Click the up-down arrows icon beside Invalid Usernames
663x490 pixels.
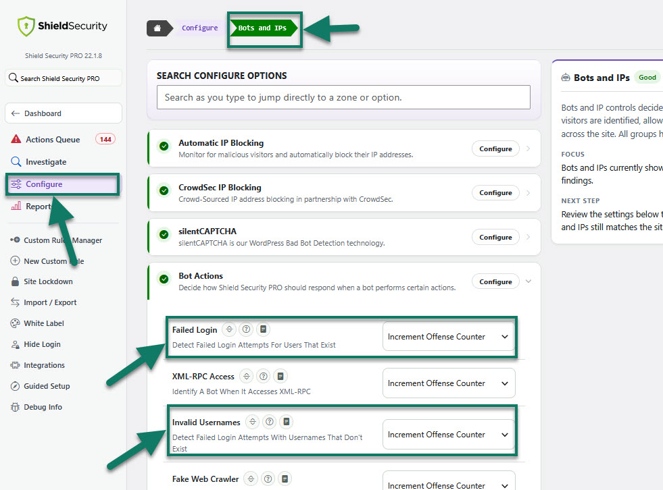[x=253, y=422]
